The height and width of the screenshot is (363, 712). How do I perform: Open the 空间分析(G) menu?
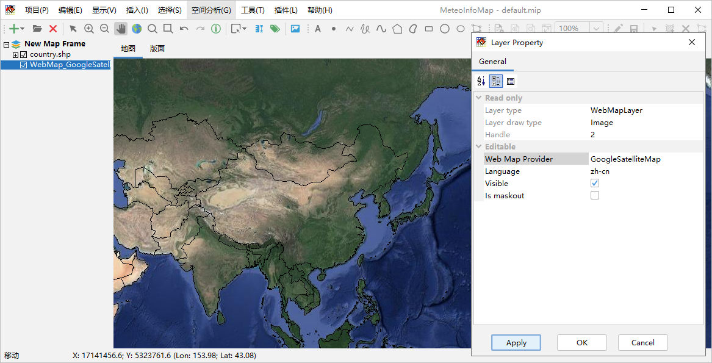[x=210, y=10]
